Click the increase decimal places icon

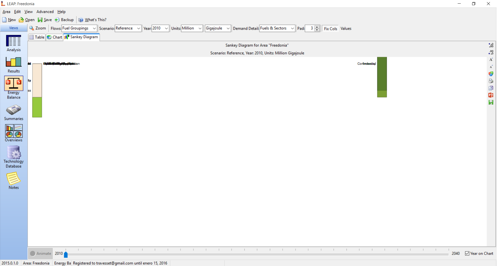click(x=491, y=45)
